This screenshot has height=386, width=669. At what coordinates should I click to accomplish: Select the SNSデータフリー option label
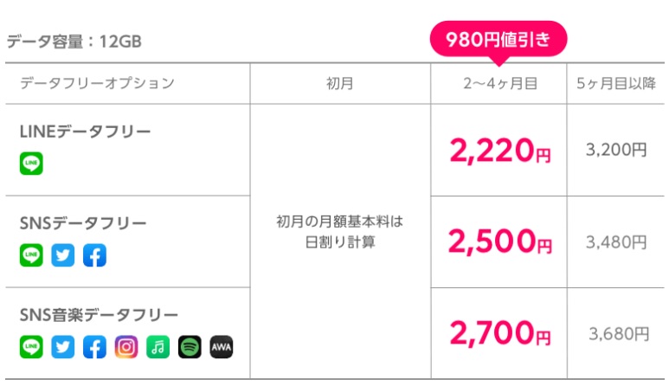click(x=83, y=223)
